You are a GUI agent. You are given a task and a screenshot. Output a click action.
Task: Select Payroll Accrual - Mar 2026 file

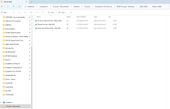[46, 24]
